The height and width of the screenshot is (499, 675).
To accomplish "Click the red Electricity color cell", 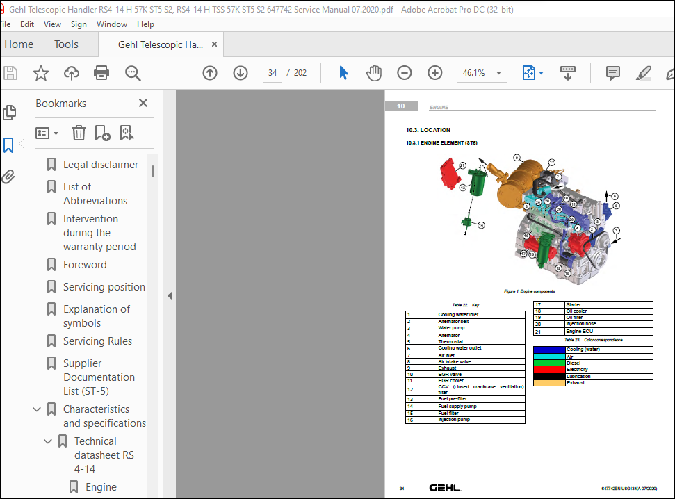I will [549, 370].
